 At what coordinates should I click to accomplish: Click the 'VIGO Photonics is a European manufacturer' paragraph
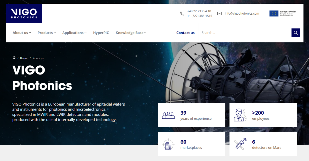(69, 112)
